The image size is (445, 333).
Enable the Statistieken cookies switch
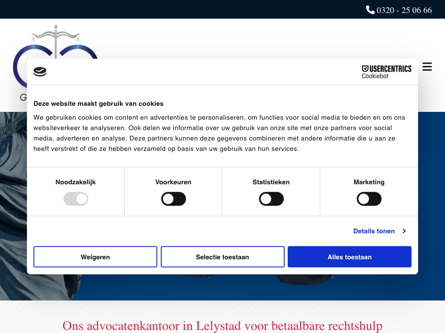pyautogui.click(x=271, y=199)
